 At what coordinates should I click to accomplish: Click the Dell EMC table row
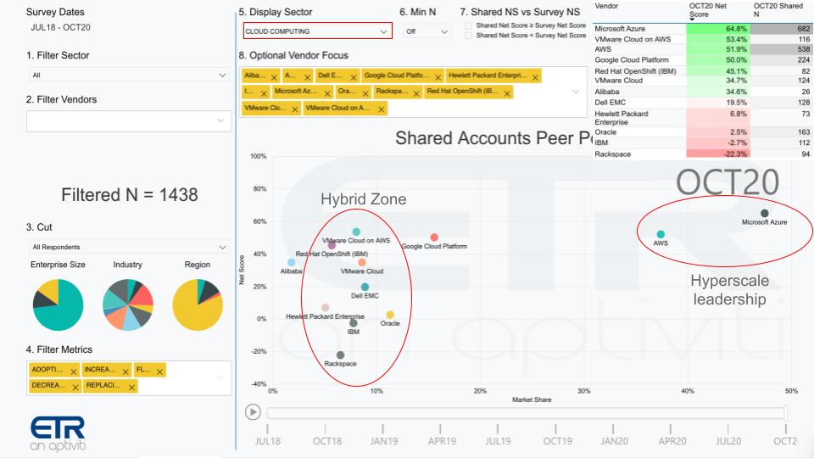(702, 103)
